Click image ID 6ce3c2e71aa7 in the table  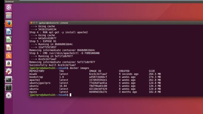point(98,74)
